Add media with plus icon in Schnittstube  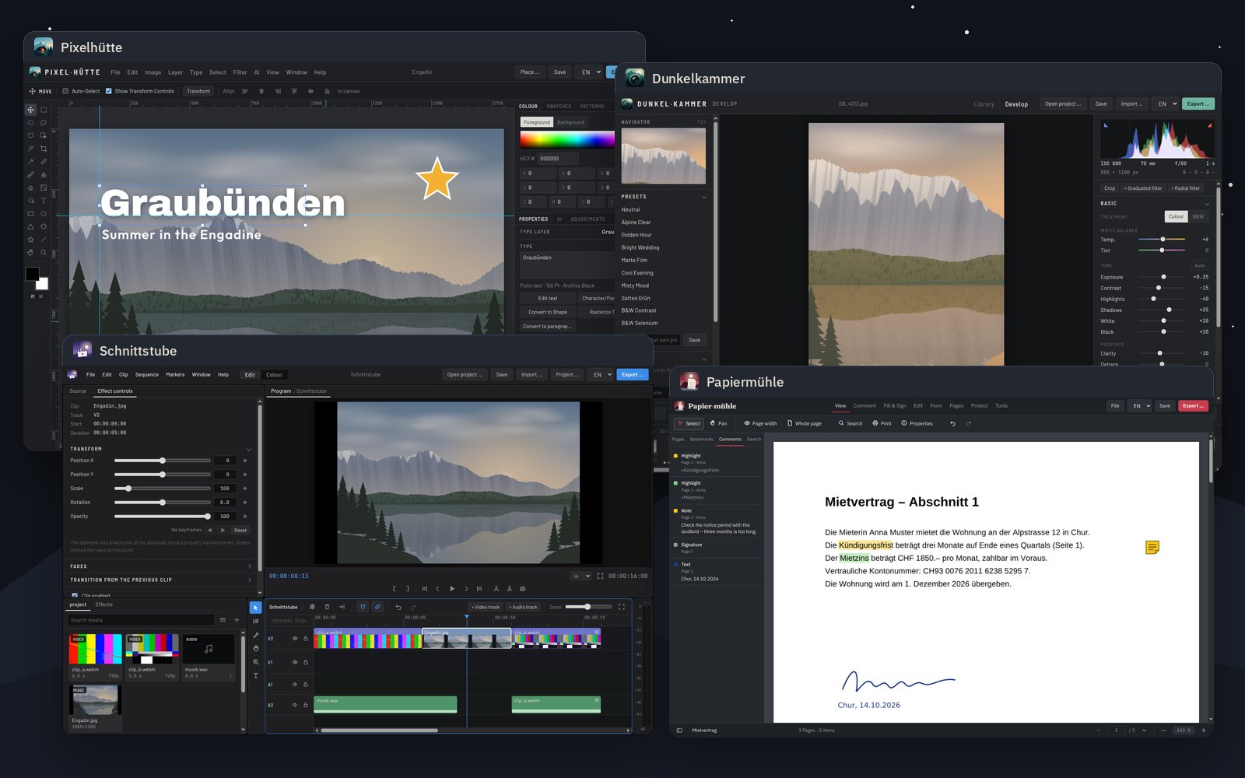pyautogui.click(x=237, y=620)
